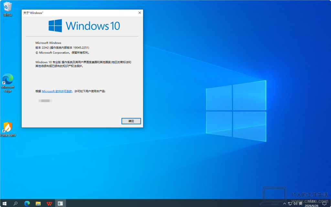Launch WPS Office from the taskbar
Screen dimensions: 331x207
pos(49,203)
